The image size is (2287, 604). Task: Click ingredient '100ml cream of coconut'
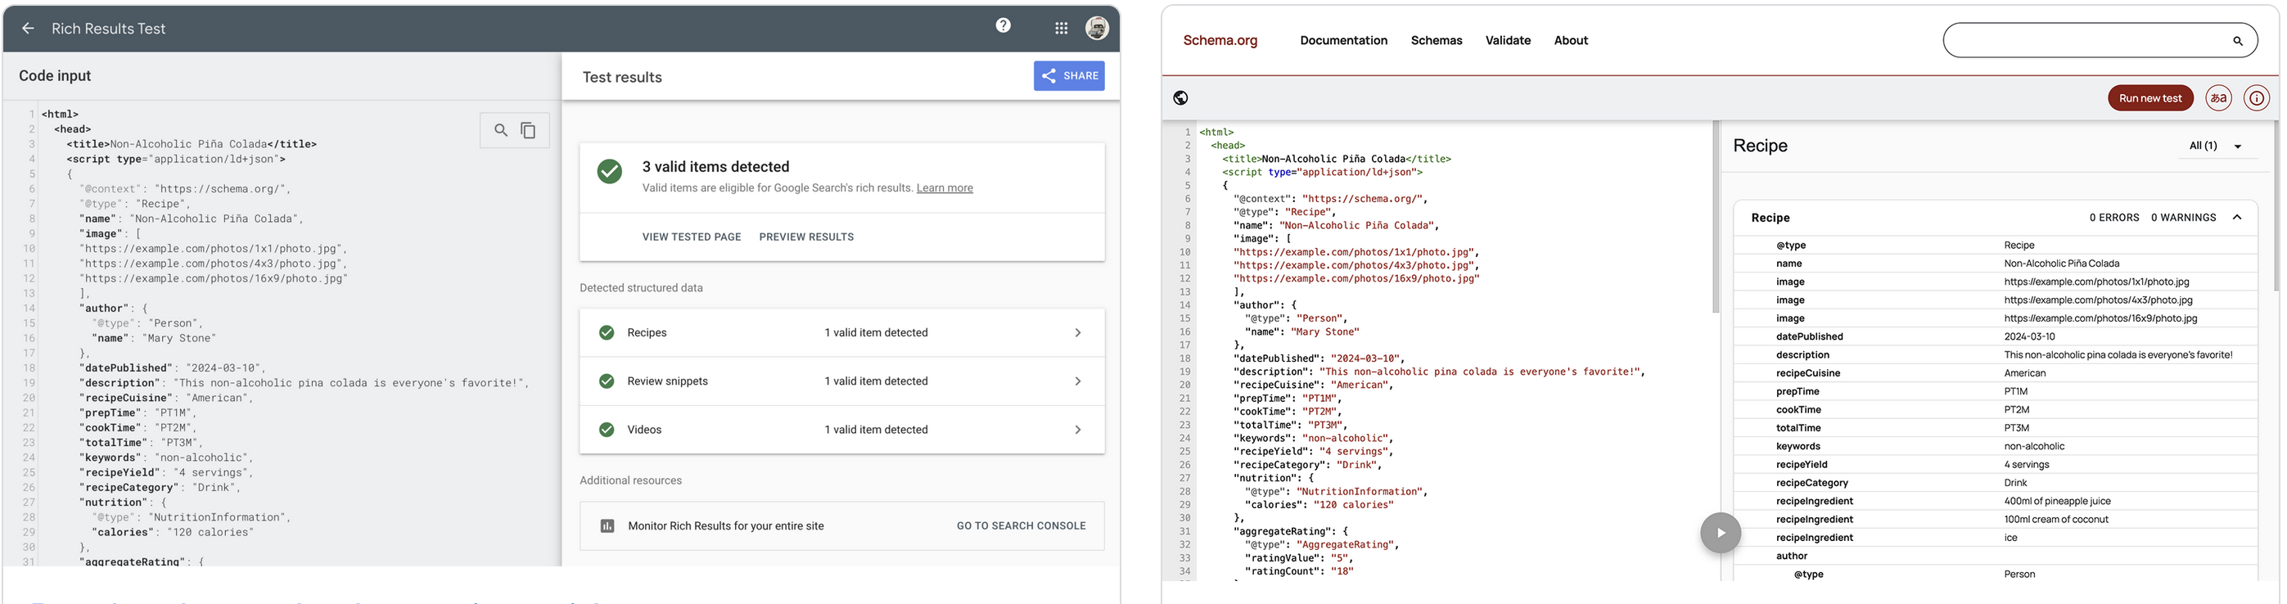(x=2055, y=521)
